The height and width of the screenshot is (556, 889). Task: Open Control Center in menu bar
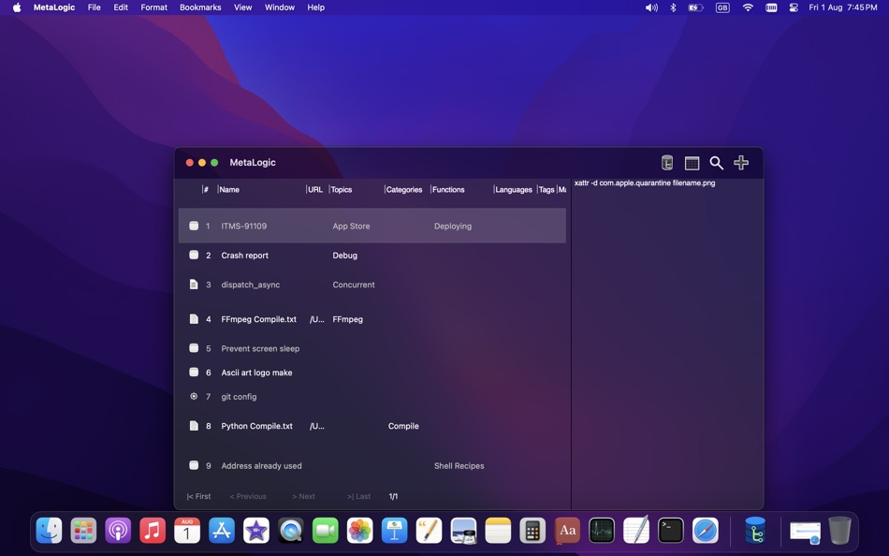pos(794,7)
